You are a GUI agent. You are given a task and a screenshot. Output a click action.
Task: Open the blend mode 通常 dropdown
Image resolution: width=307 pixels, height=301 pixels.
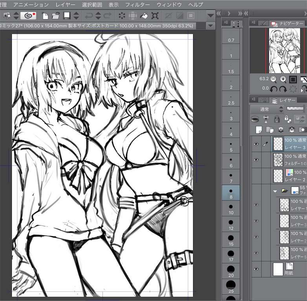point(267,109)
